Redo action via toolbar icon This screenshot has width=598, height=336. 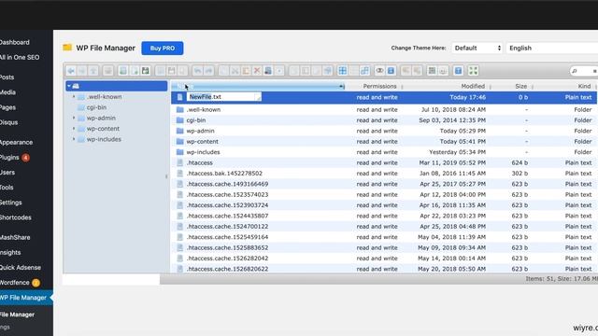pyautogui.click(x=208, y=71)
